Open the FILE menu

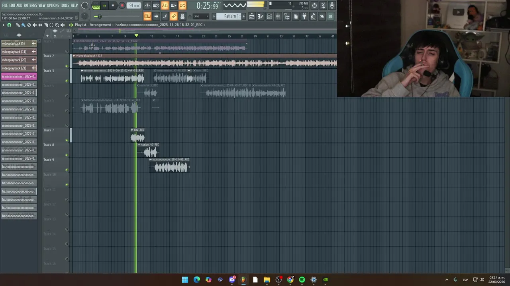tap(5, 5)
